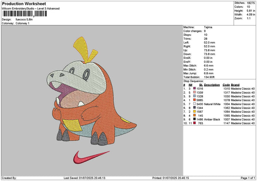Viewport: 257px width, 181px height.
Task: Click the Machine value 'Tajima'
Action: click(208, 27)
